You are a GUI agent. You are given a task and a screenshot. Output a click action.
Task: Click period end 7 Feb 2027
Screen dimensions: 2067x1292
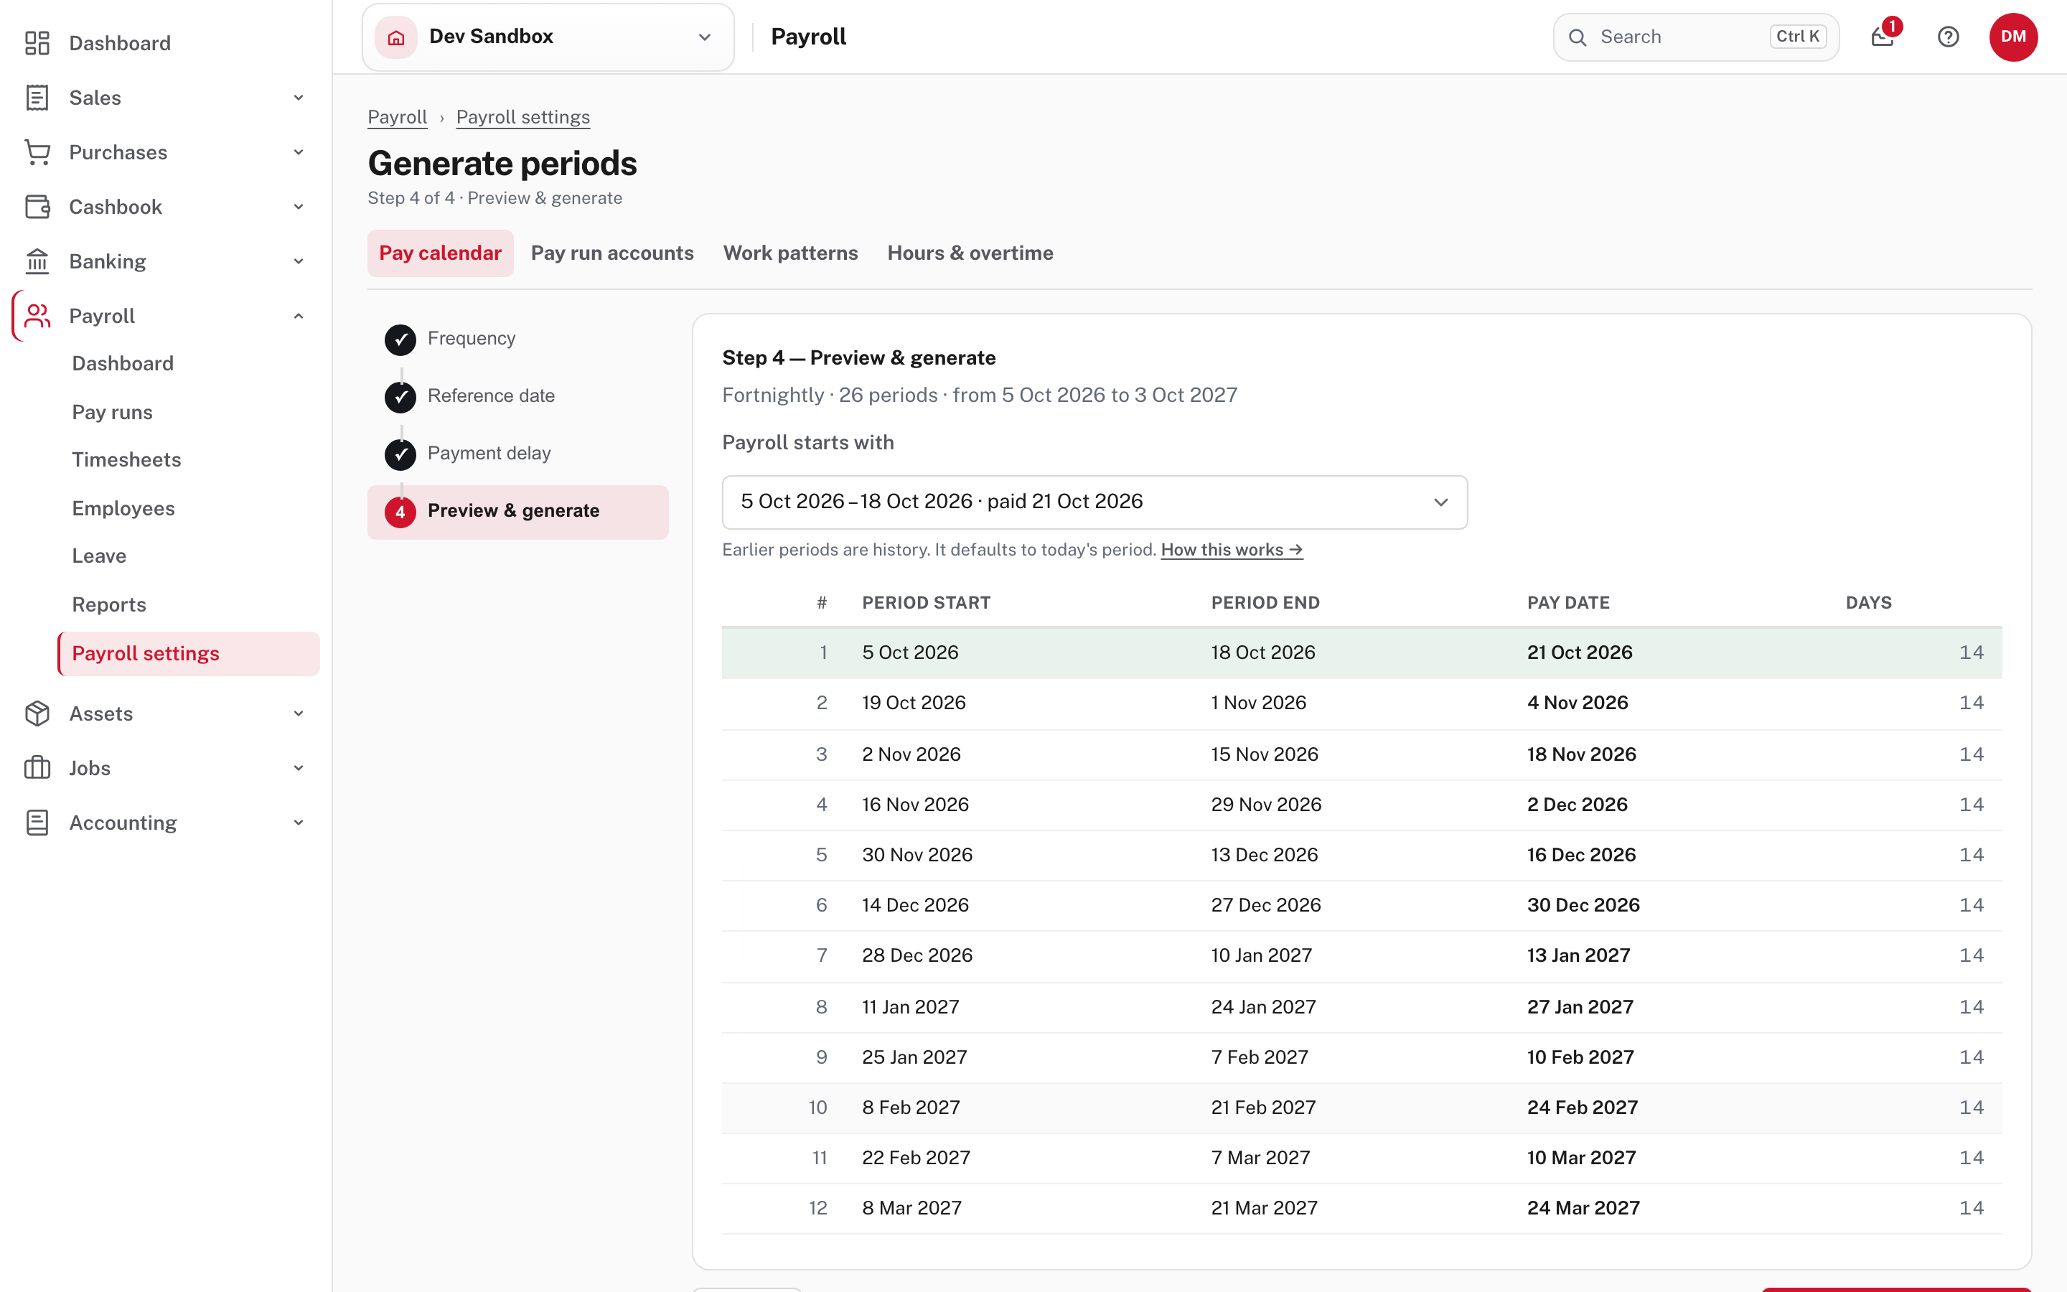click(x=1259, y=1057)
